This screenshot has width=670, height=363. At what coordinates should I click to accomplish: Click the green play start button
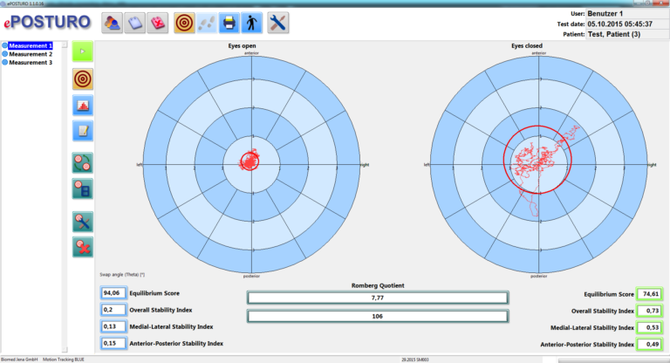pyautogui.click(x=83, y=51)
